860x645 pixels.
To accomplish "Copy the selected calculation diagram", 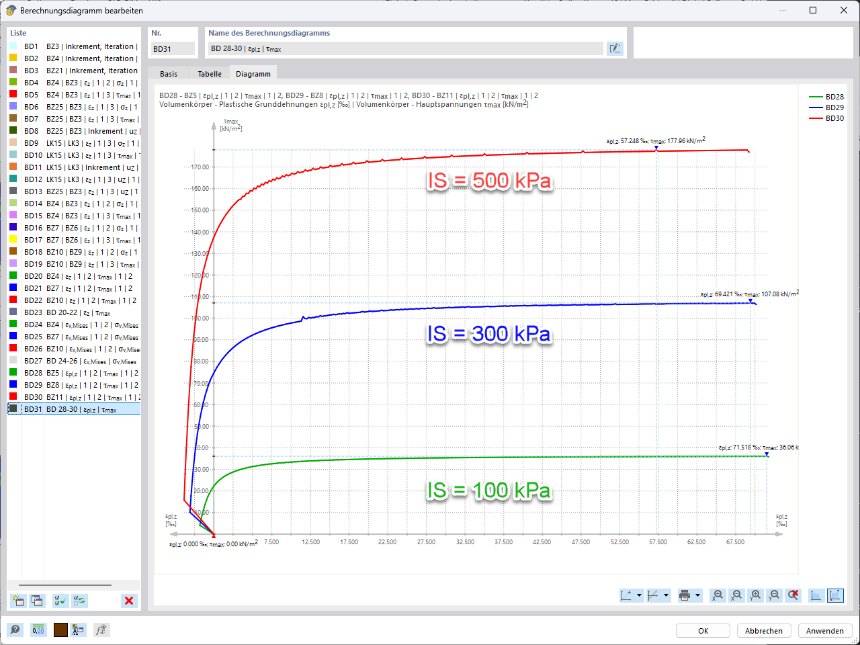I will (x=37, y=601).
